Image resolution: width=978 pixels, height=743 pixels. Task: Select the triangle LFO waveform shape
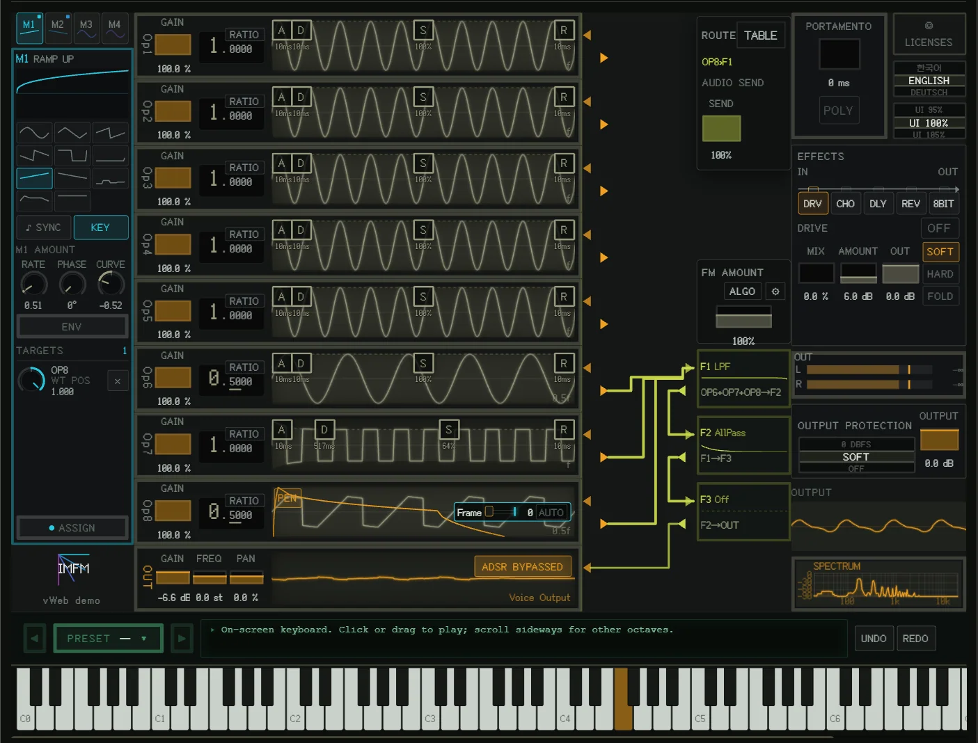click(72, 132)
